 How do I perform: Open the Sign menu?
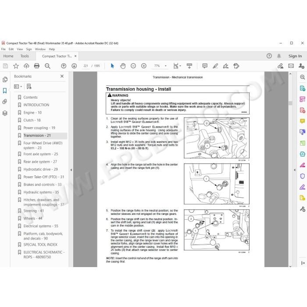pos(29,49)
